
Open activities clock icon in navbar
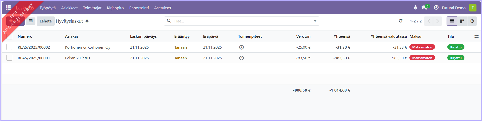436,7
